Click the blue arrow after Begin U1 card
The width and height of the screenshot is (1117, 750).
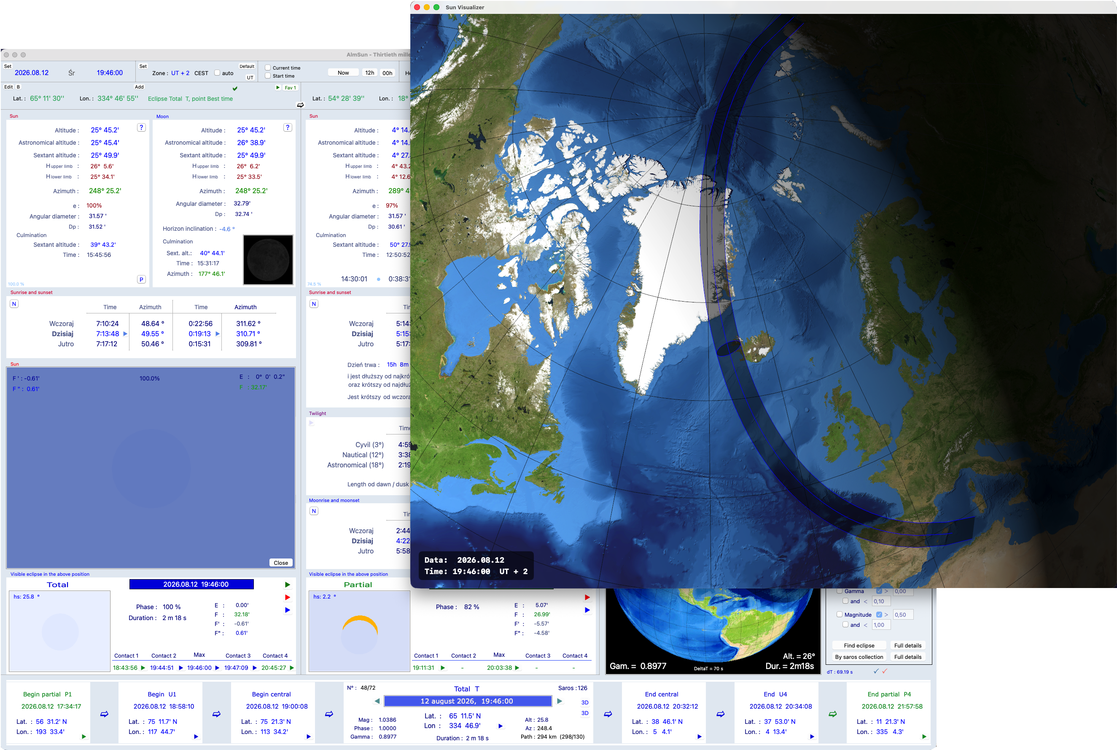217,714
